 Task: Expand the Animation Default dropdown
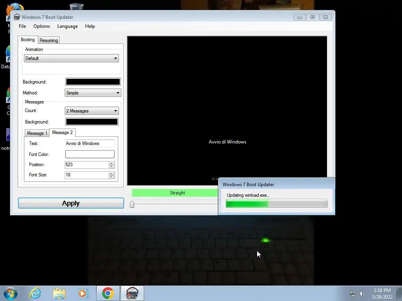click(71, 58)
